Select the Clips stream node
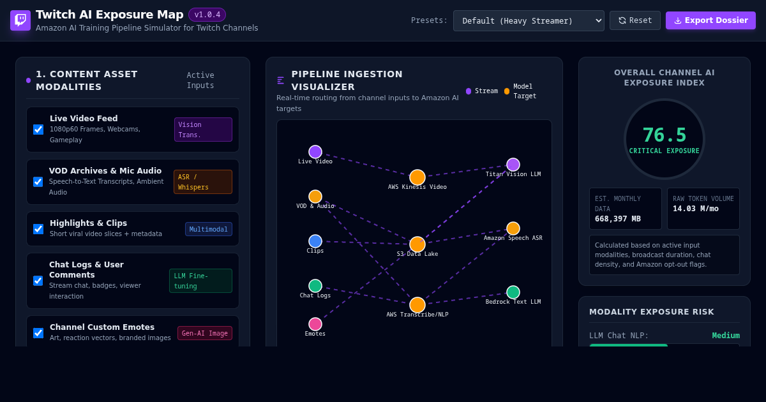Screen dimensions: 766x402 point(315,241)
